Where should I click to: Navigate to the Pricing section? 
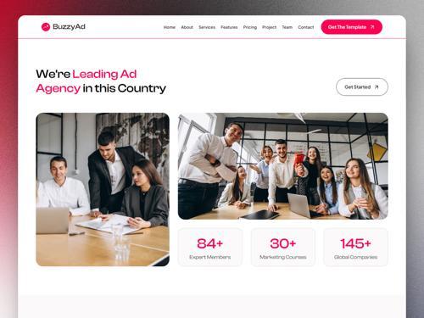point(250,27)
